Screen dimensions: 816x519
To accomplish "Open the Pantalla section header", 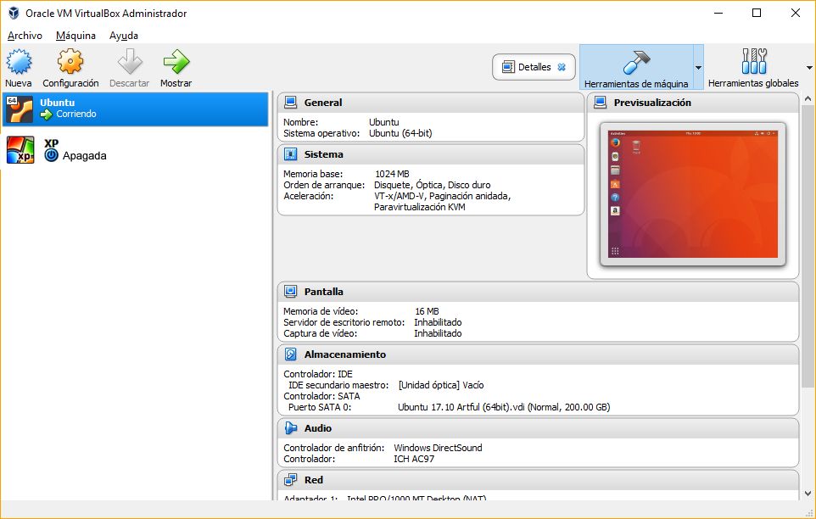I will (538, 293).
